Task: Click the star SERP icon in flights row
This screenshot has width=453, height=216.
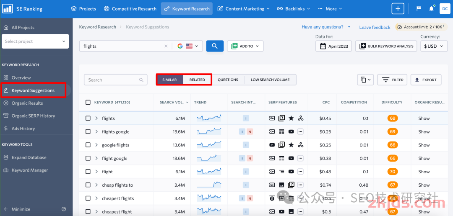Action: click(x=291, y=118)
